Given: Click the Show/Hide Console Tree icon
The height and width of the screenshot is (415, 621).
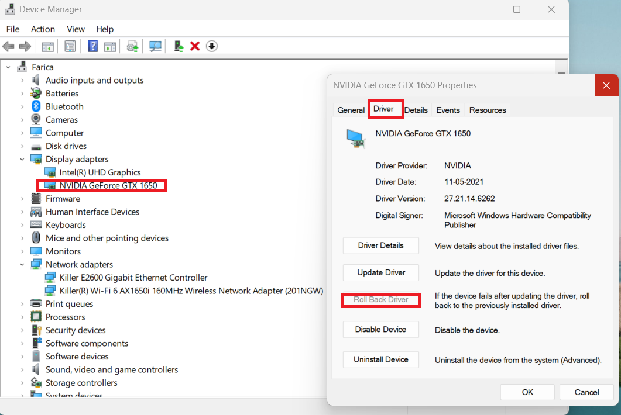Looking at the screenshot, I should pyautogui.click(x=47, y=46).
